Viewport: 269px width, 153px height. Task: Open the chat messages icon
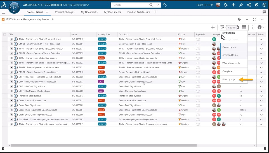[x=264, y=12]
